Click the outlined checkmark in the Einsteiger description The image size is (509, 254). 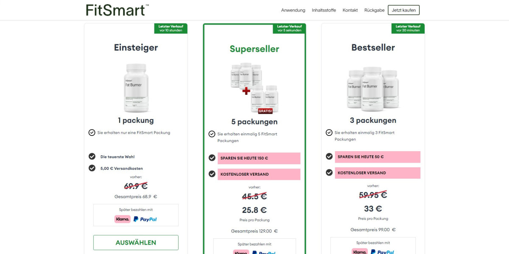[x=92, y=133]
